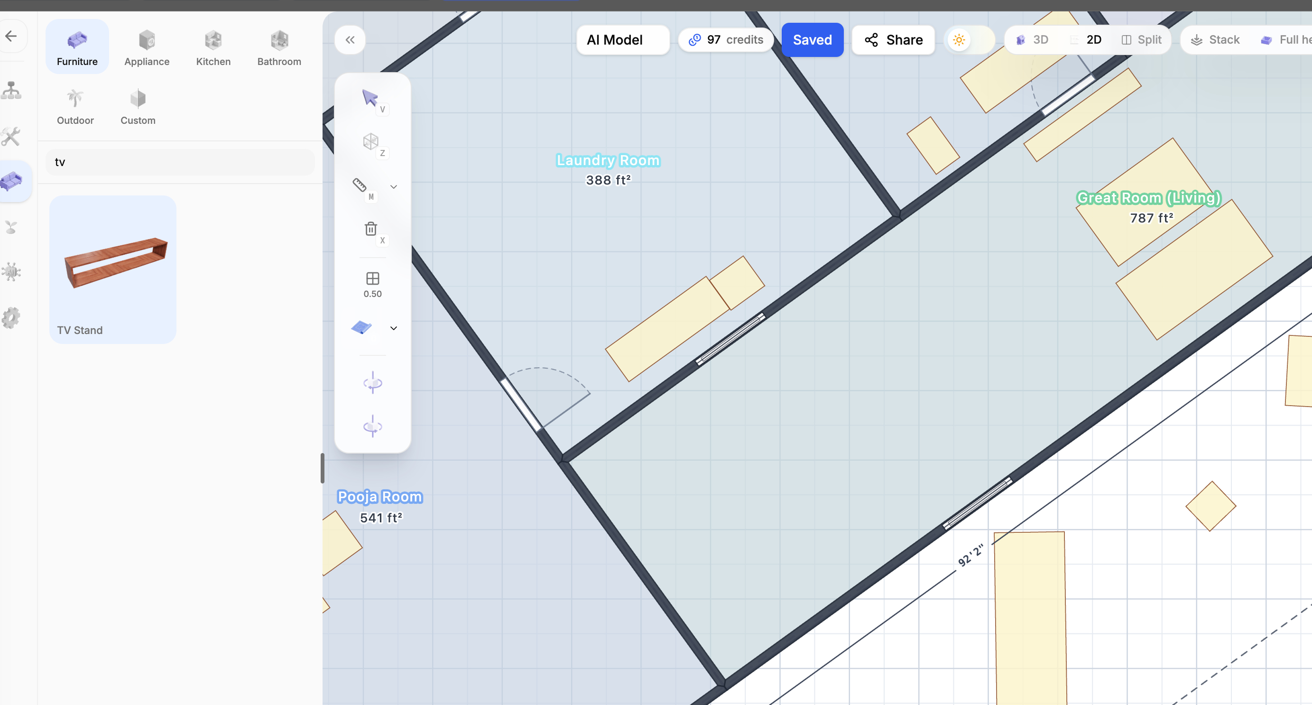The image size is (1312, 705).
Task: Click the upper rotate icon
Action: tap(373, 382)
